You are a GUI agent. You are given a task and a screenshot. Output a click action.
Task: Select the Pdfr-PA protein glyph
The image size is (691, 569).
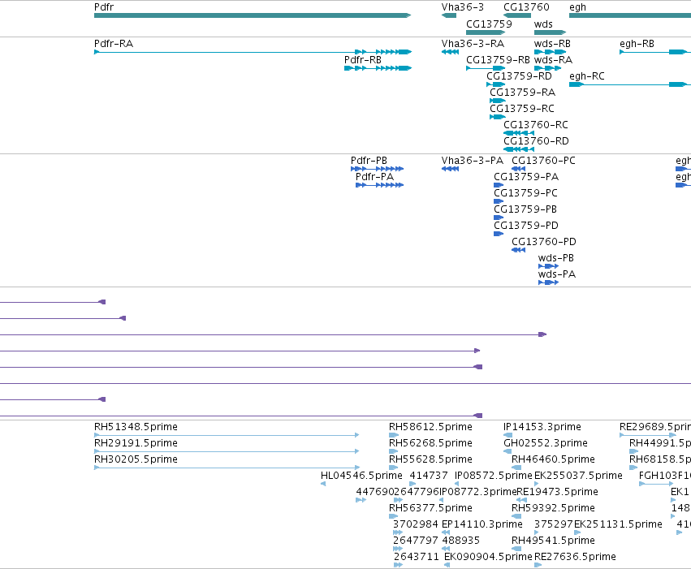point(379,185)
